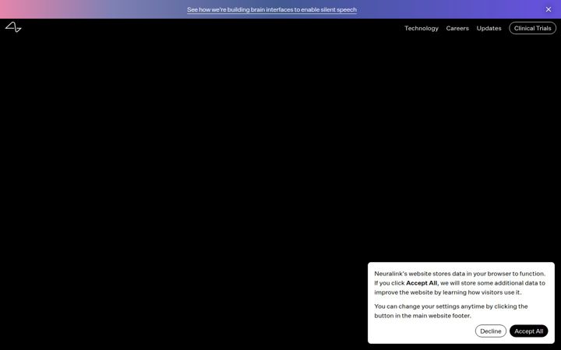Viewport: 561px width, 350px height.
Task: Open the silent speech brain interfaces link
Action: (272, 9)
